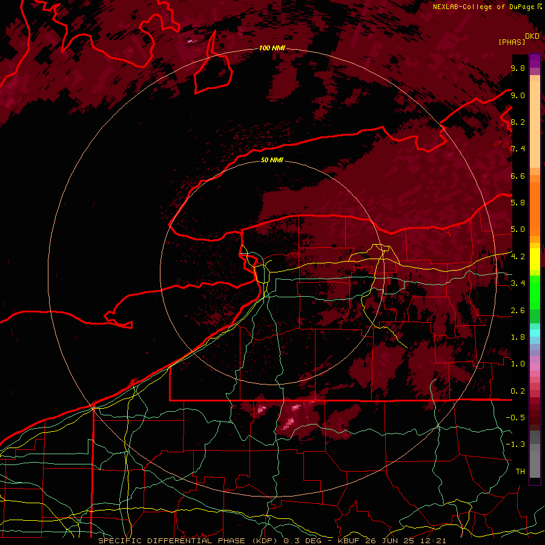Click the 2.6 value on color scale
The height and width of the screenshot is (545, 545).
pos(518,311)
